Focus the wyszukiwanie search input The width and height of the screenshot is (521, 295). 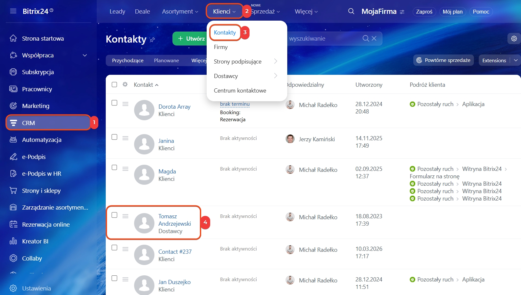322,39
